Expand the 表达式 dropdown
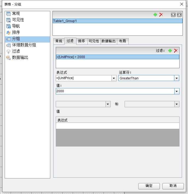188x194 pixels. coord(114,78)
